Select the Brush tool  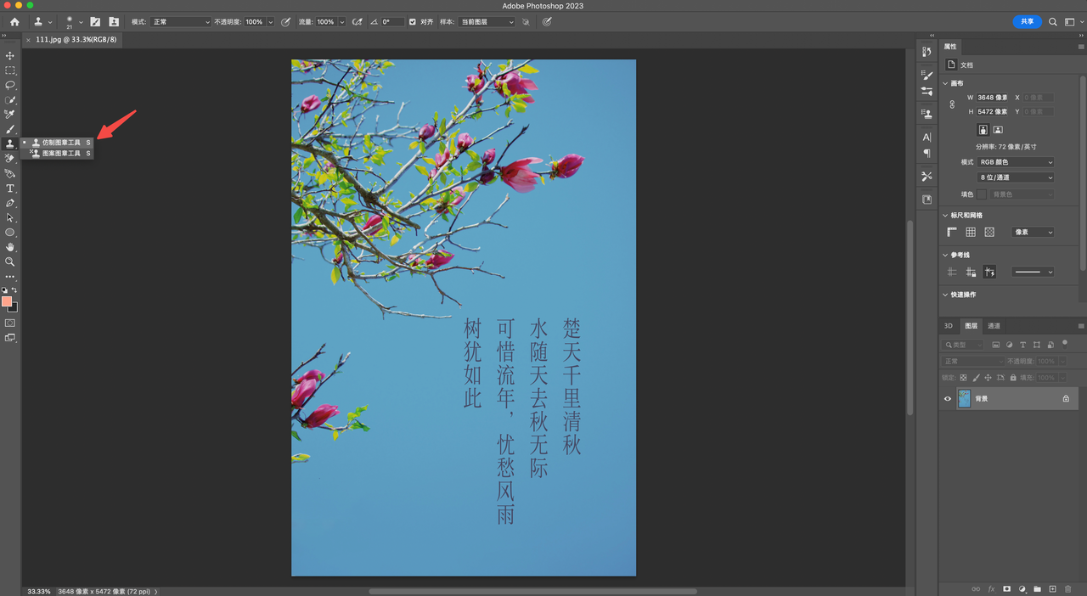point(10,130)
